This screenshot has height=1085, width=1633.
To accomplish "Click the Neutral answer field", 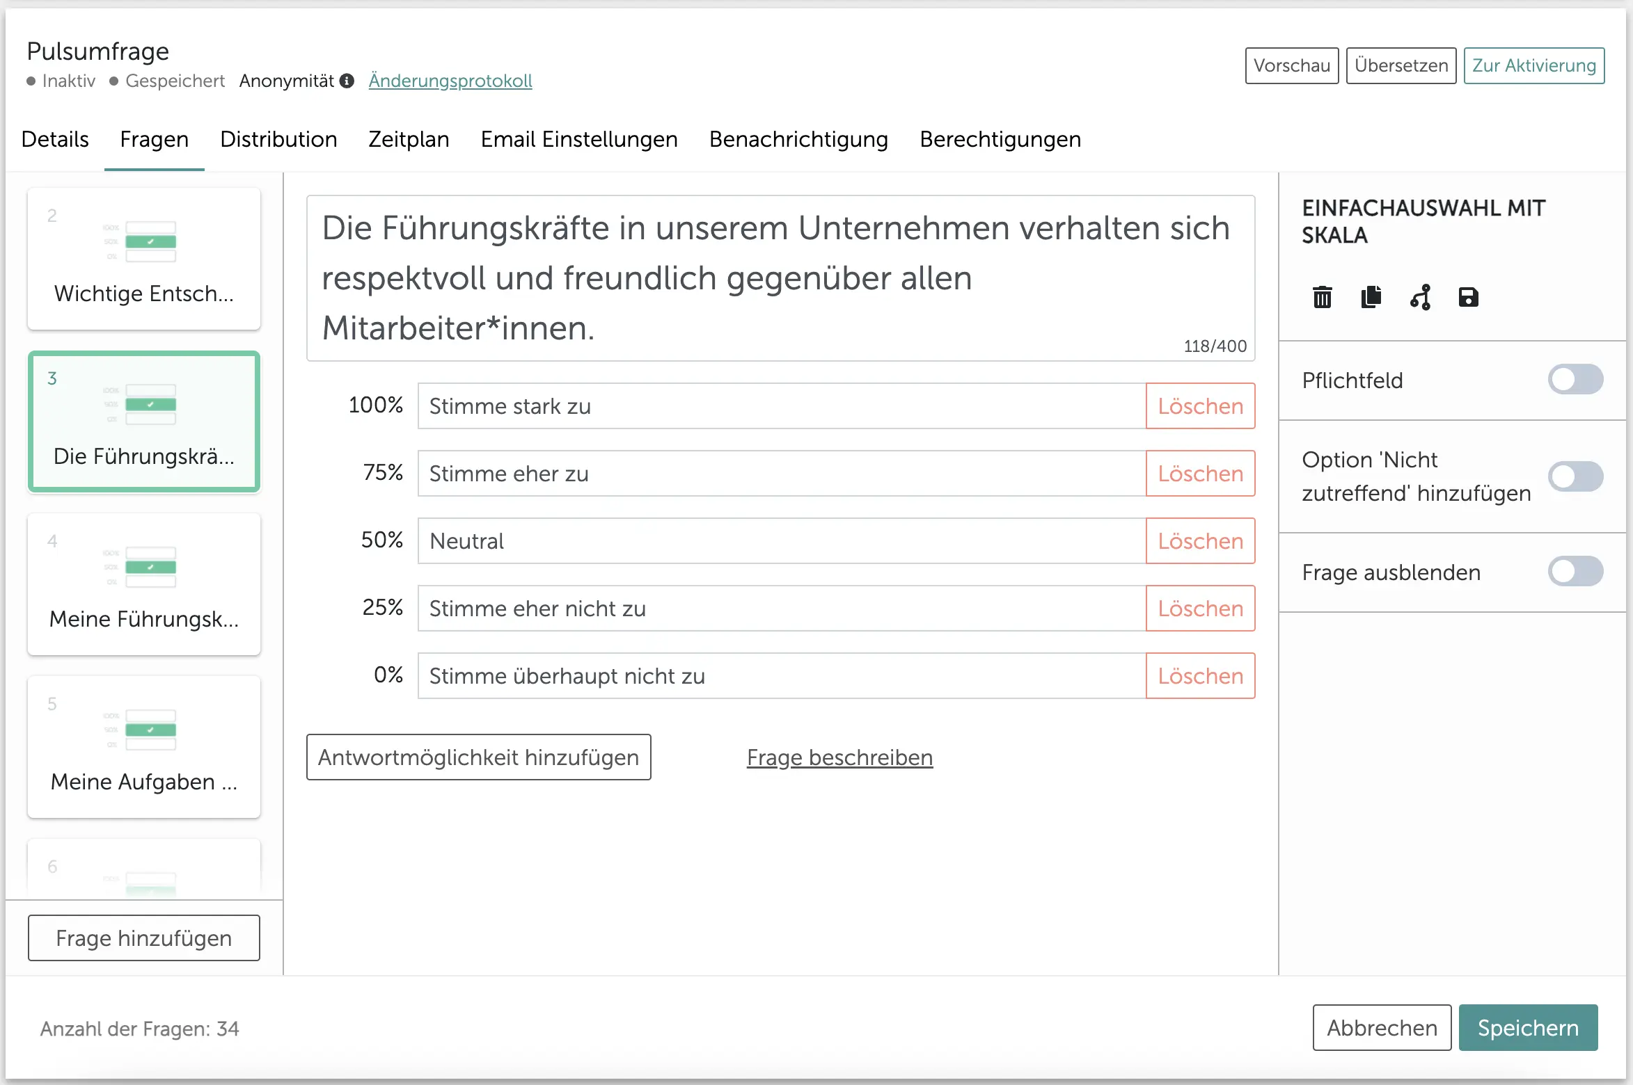I will pos(782,541).
